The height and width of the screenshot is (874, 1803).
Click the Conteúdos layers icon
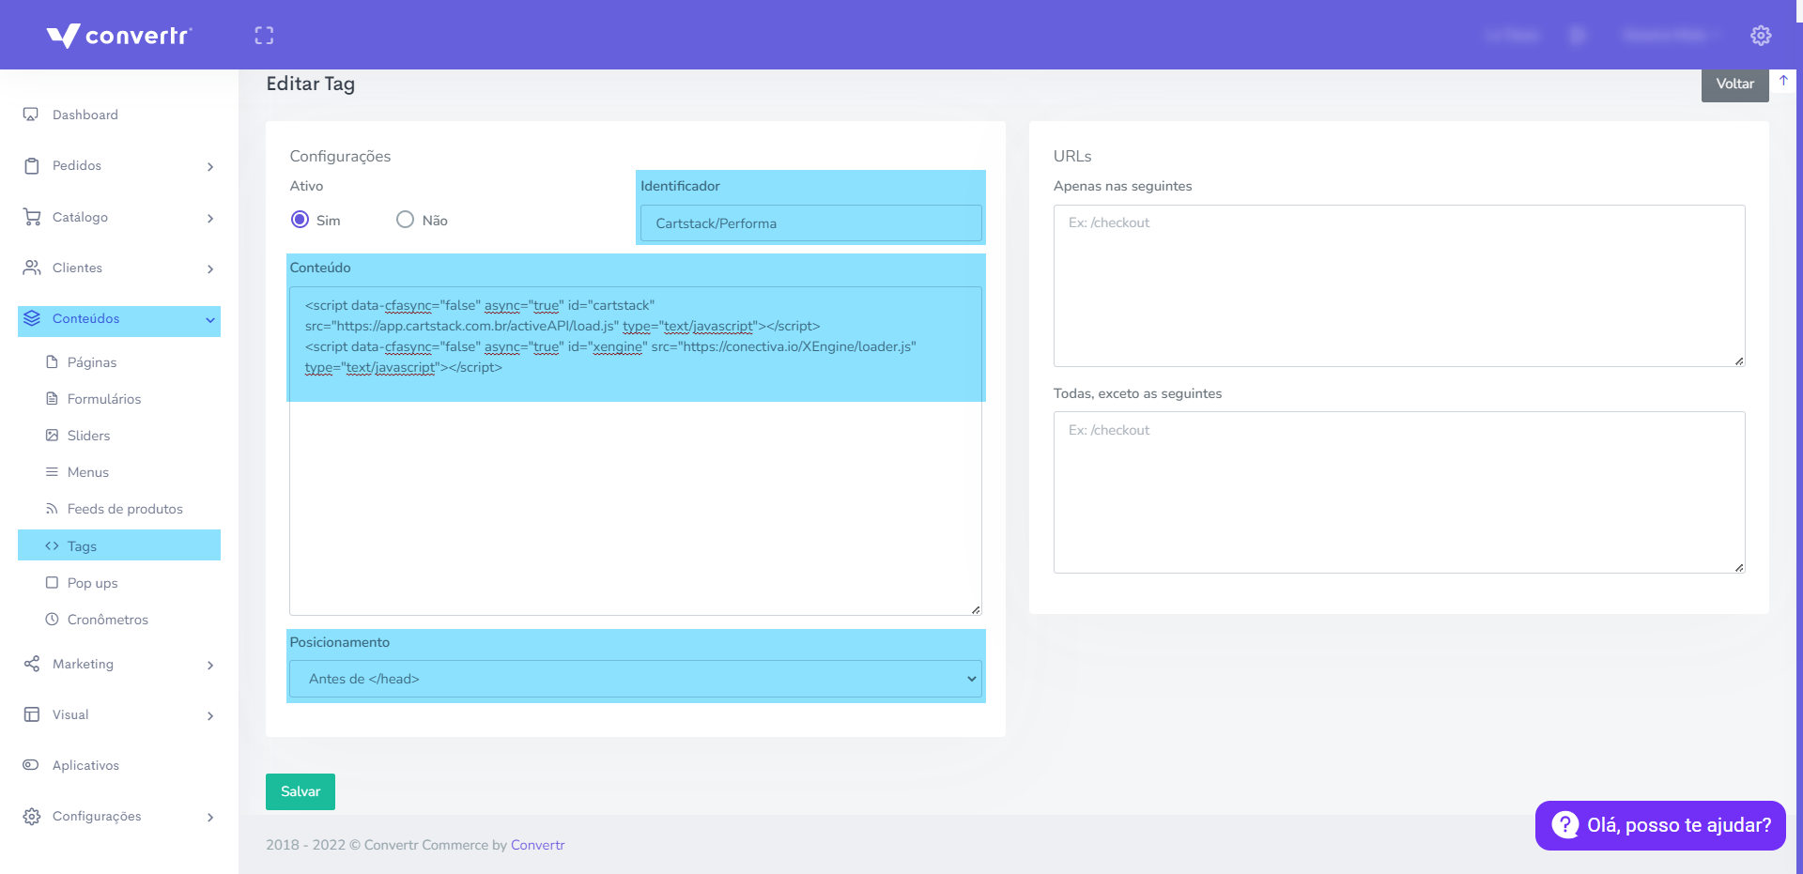click(x=32, y=318)
